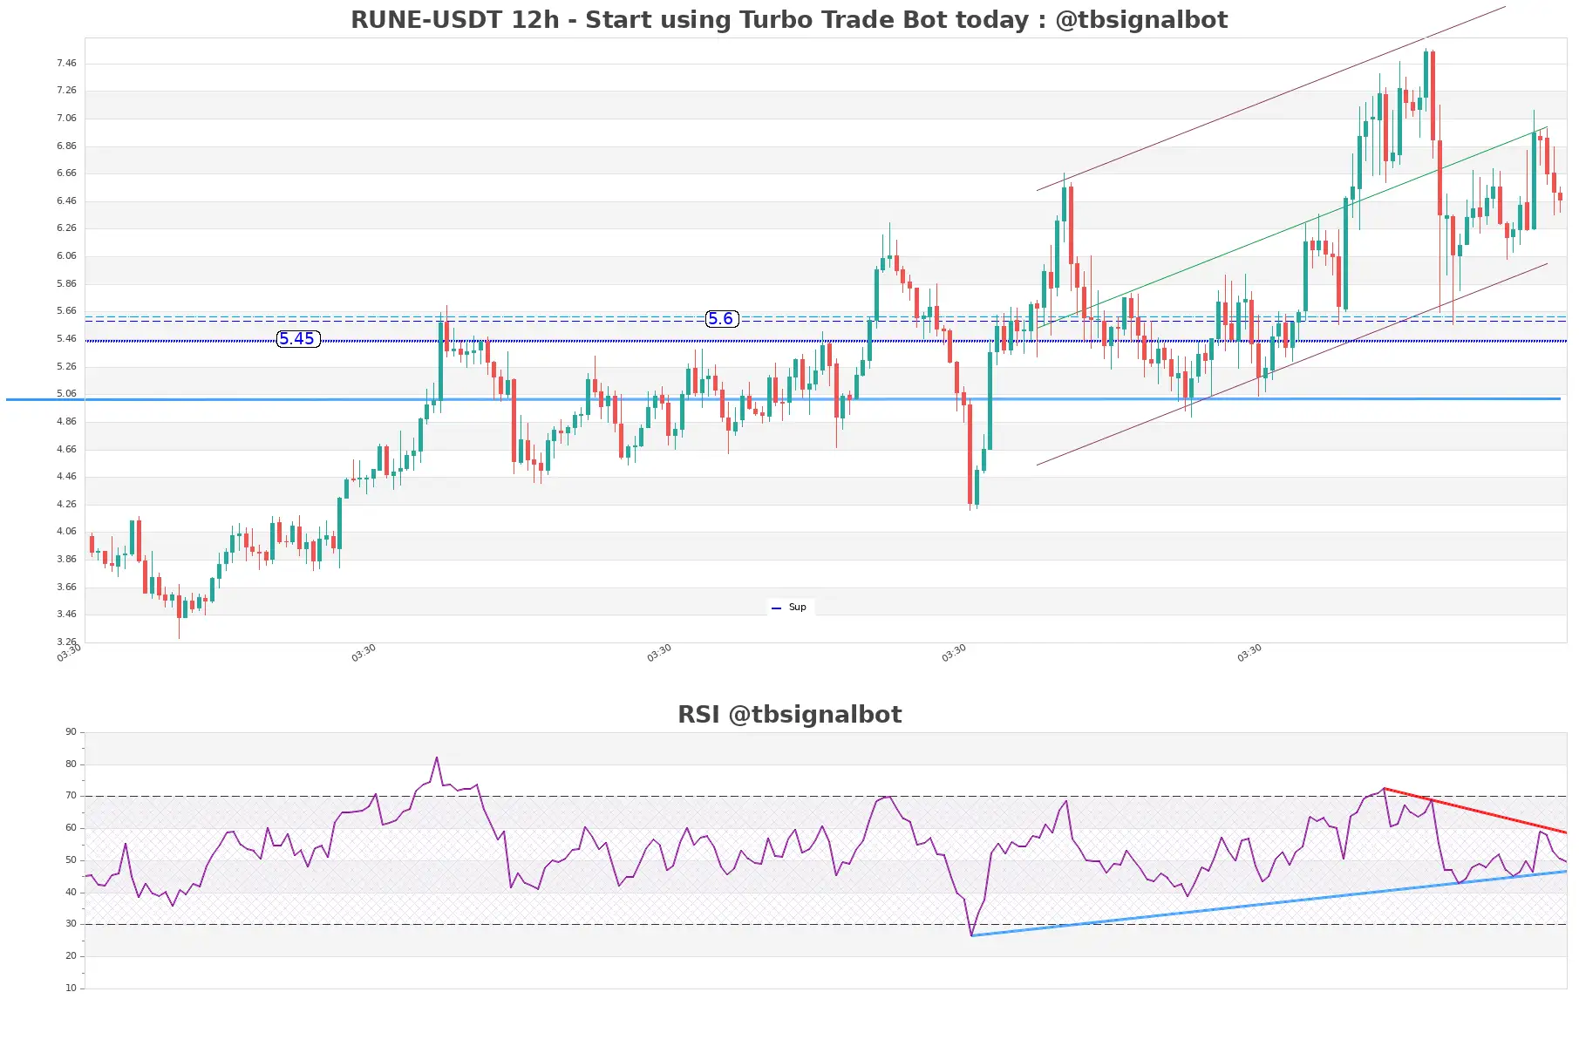Click the 5.66 price axis label
1579x1053 pixels.
[66, 310]
